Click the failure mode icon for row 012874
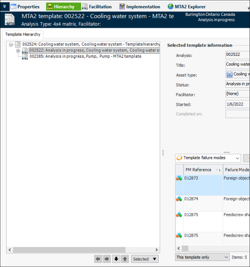Viewport: 250px width, 267px height. (x=179, y=199)
